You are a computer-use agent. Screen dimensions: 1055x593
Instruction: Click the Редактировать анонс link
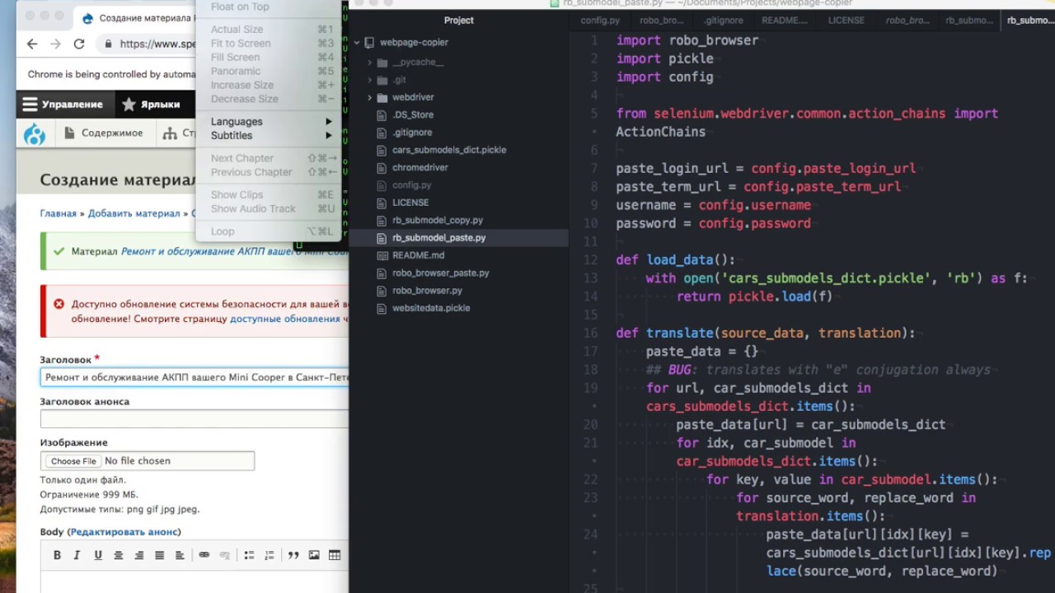pos(124,532)
